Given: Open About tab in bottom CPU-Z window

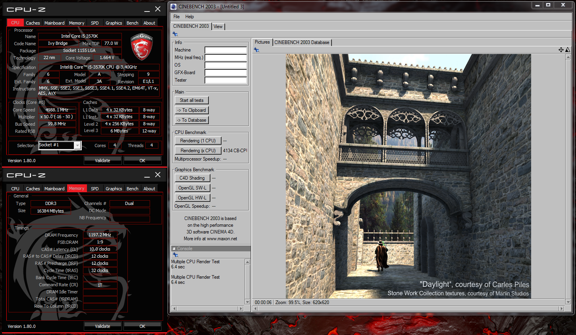Looking at the screenshot, I should click(149, 189).
